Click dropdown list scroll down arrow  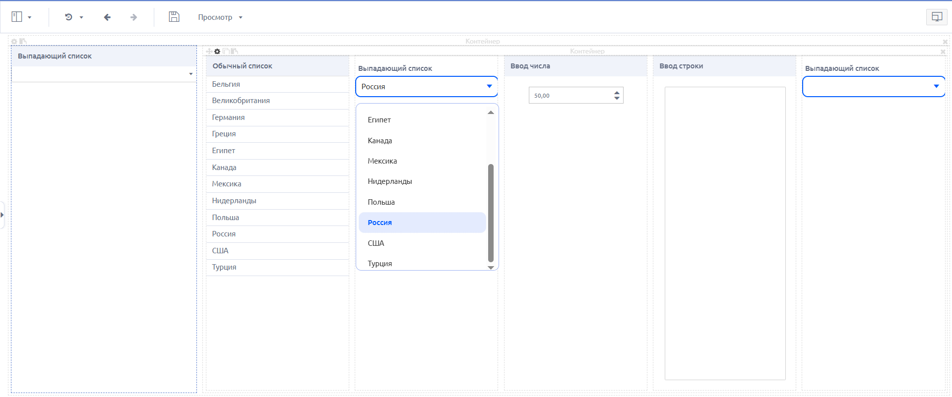click(x=491, y=268)
